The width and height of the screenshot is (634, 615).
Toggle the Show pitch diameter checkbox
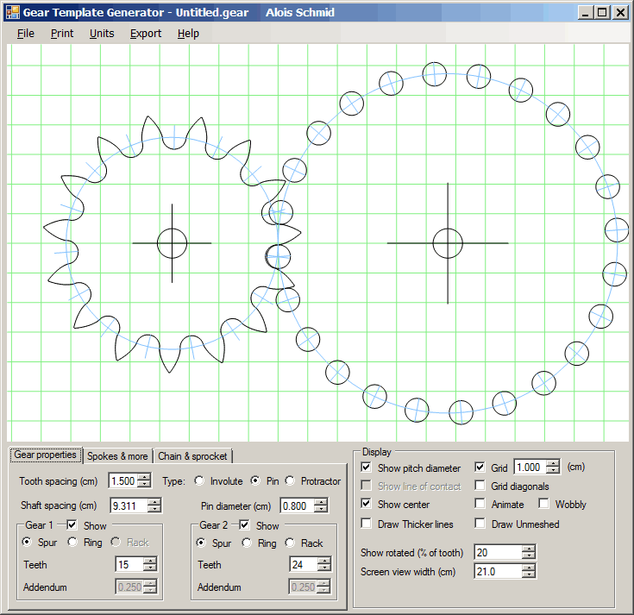(367, 468)
